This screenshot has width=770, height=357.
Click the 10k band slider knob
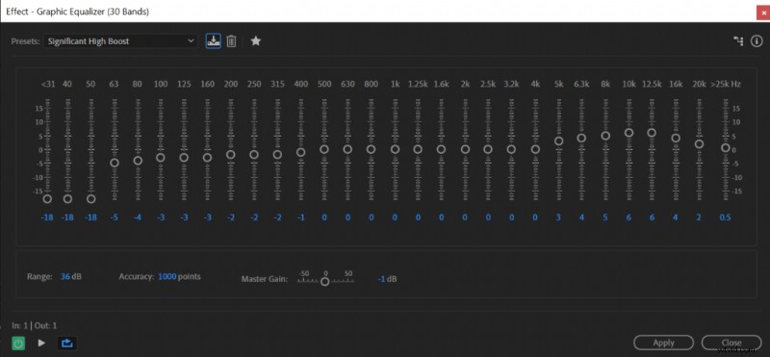[629, 133]
